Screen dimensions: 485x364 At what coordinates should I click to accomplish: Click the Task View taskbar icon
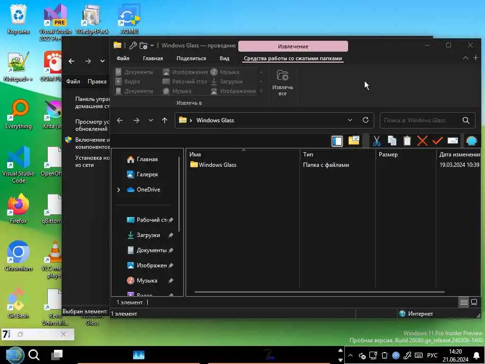(57, 355)
